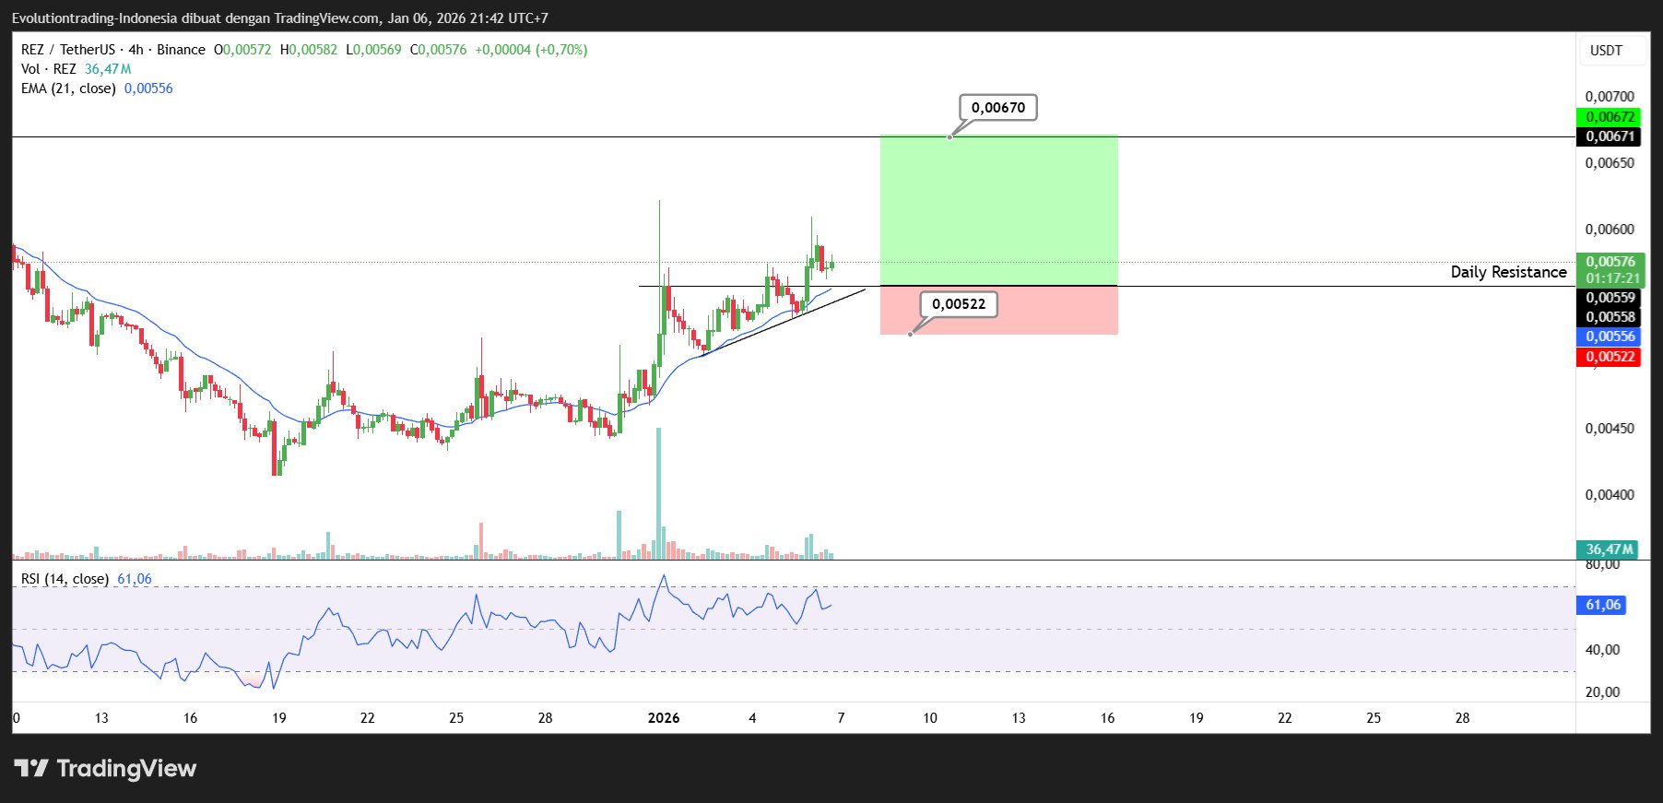1663x803 pixels.
Task: Select the RSI (14, close) indicator legend
Action: pyautogui.click(x=65, y=579)
